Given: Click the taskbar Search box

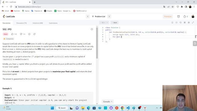Looking at the screenshot, I should [62, 108].
